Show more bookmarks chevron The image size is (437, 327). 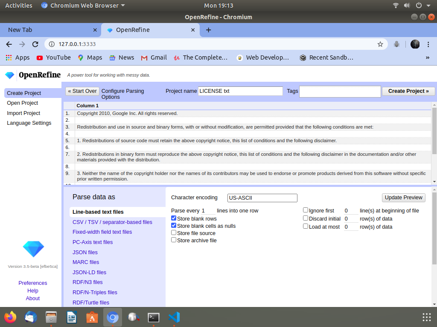point(428,57)
